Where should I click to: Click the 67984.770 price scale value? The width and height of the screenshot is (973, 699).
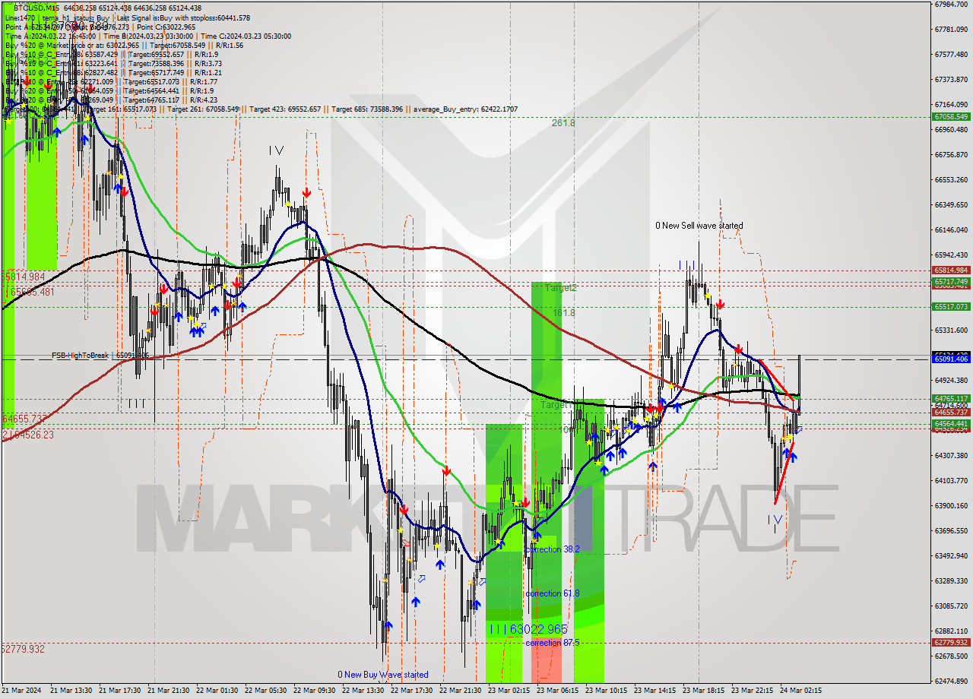952,4
